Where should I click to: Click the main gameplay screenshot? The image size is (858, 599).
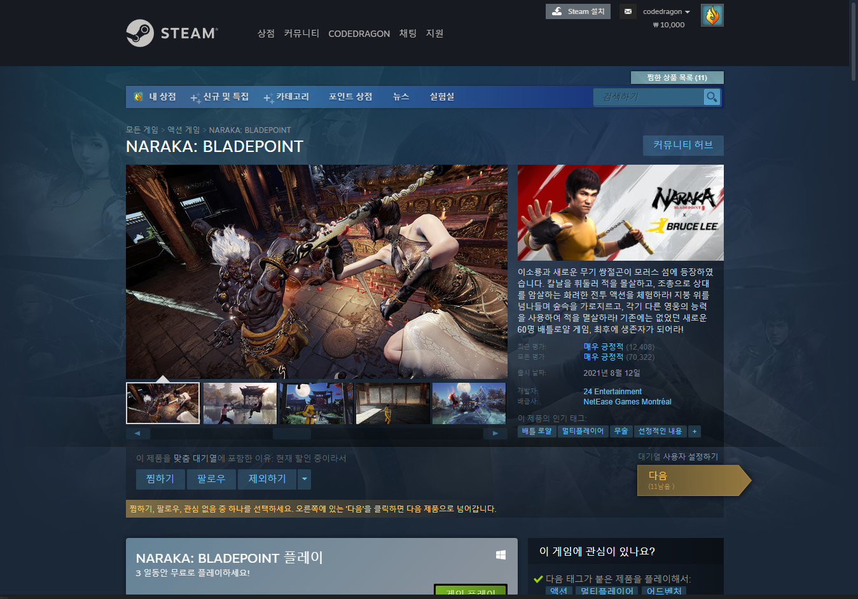coord(317,272)
